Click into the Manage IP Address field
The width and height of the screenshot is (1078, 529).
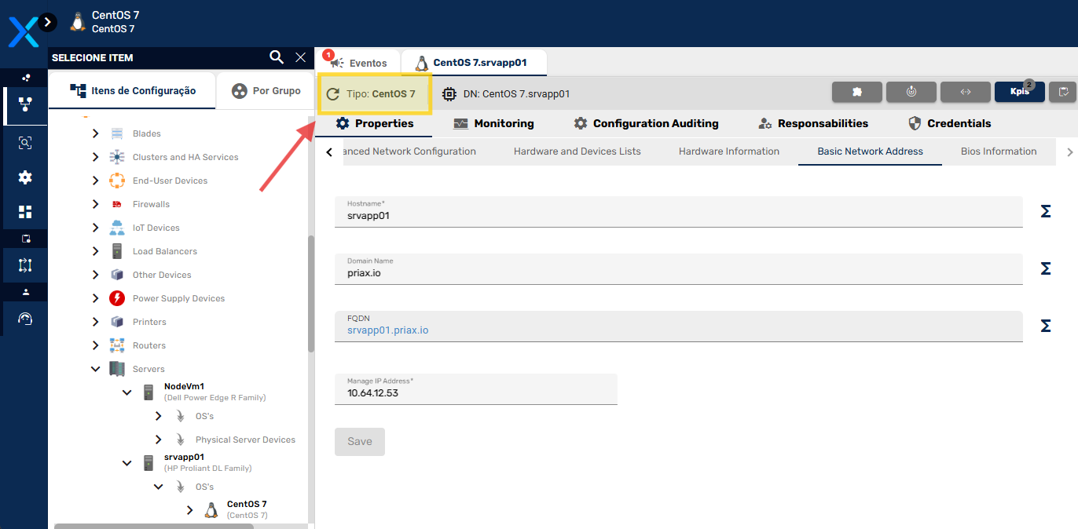point(475,392)
